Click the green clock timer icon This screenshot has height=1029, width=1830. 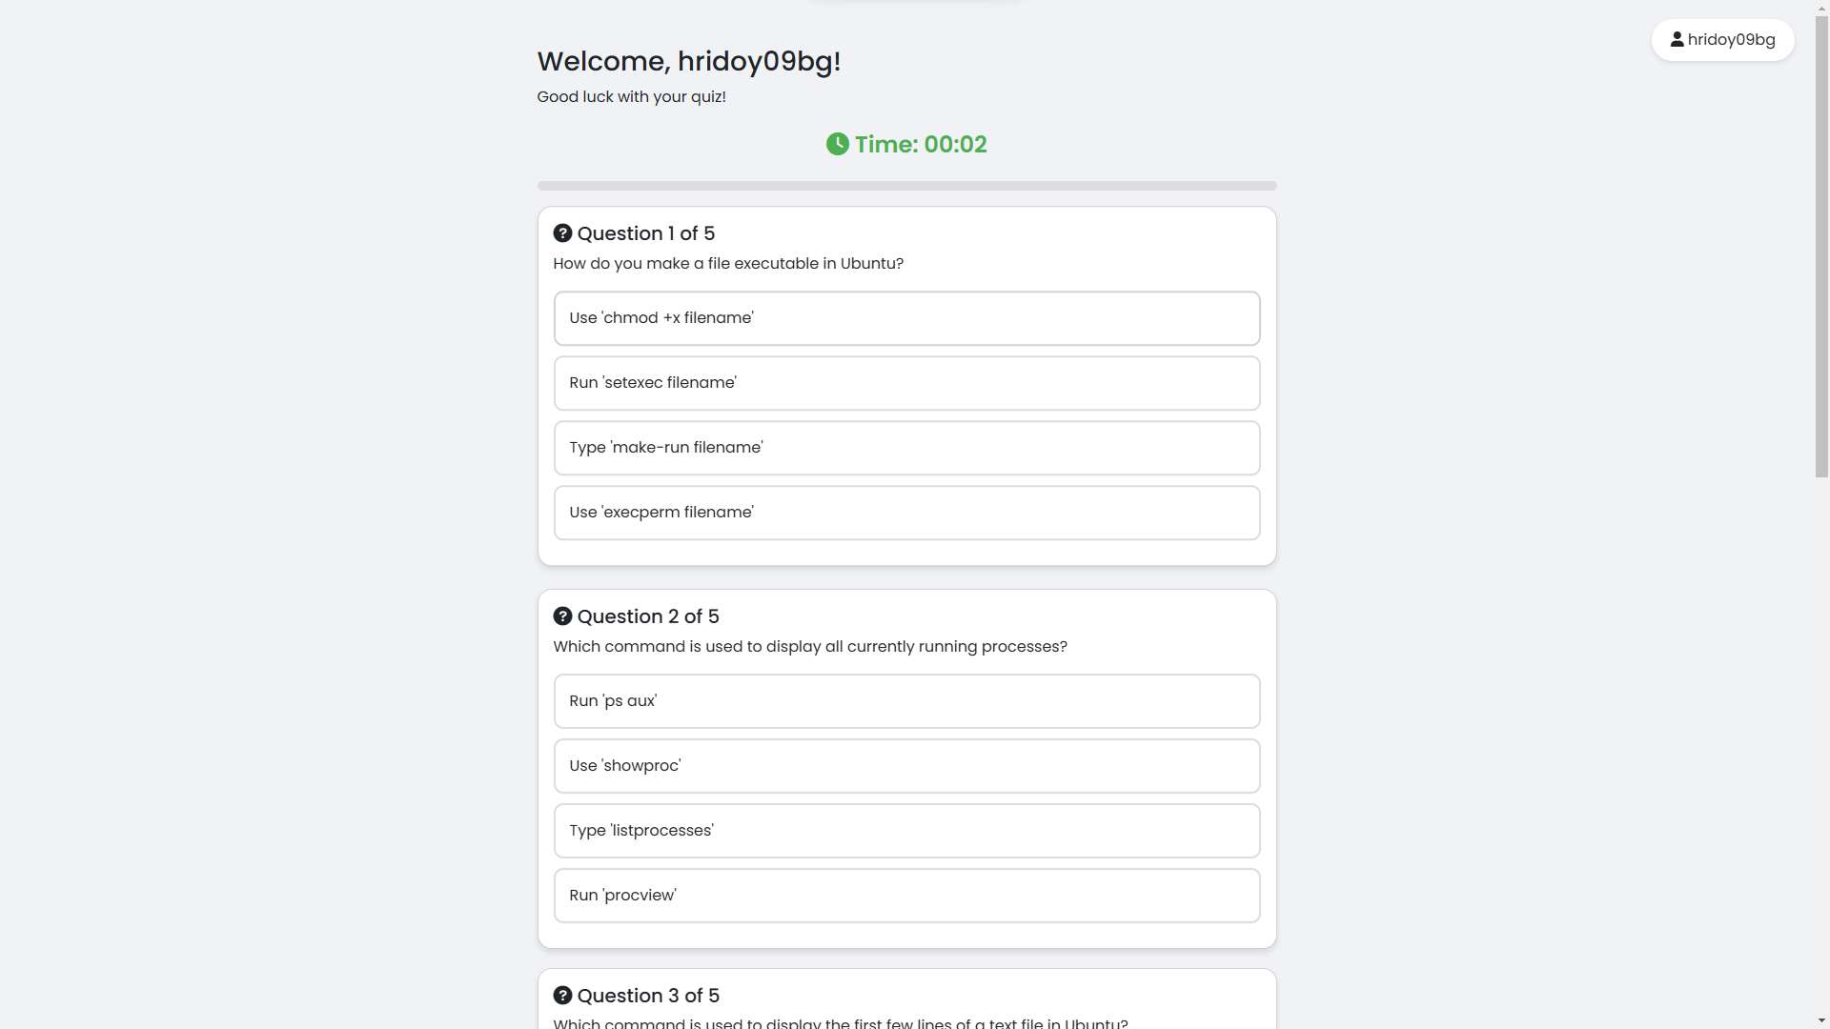point(837,144)
